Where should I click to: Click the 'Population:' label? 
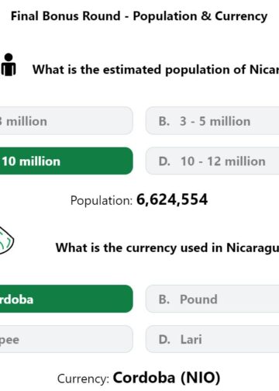pyautogui.click(x=102, y=201)
